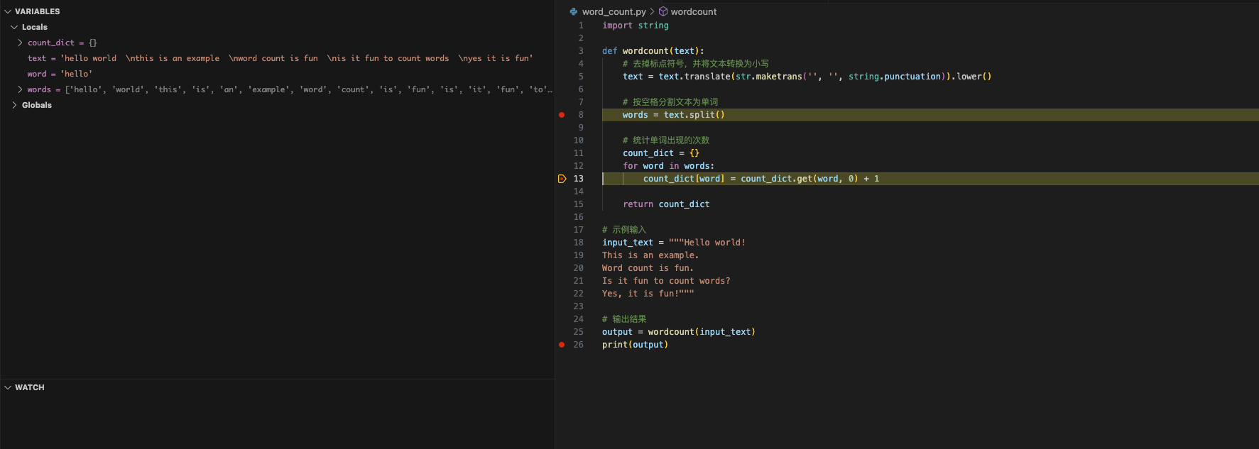Collapse the Locals scope chevron
Viewport: 1259px width, 449px height.
(x=14, y=27)
